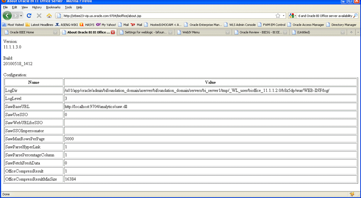
Task: Open the WLS Admin Console bookmark
Action: click(240, 25)
